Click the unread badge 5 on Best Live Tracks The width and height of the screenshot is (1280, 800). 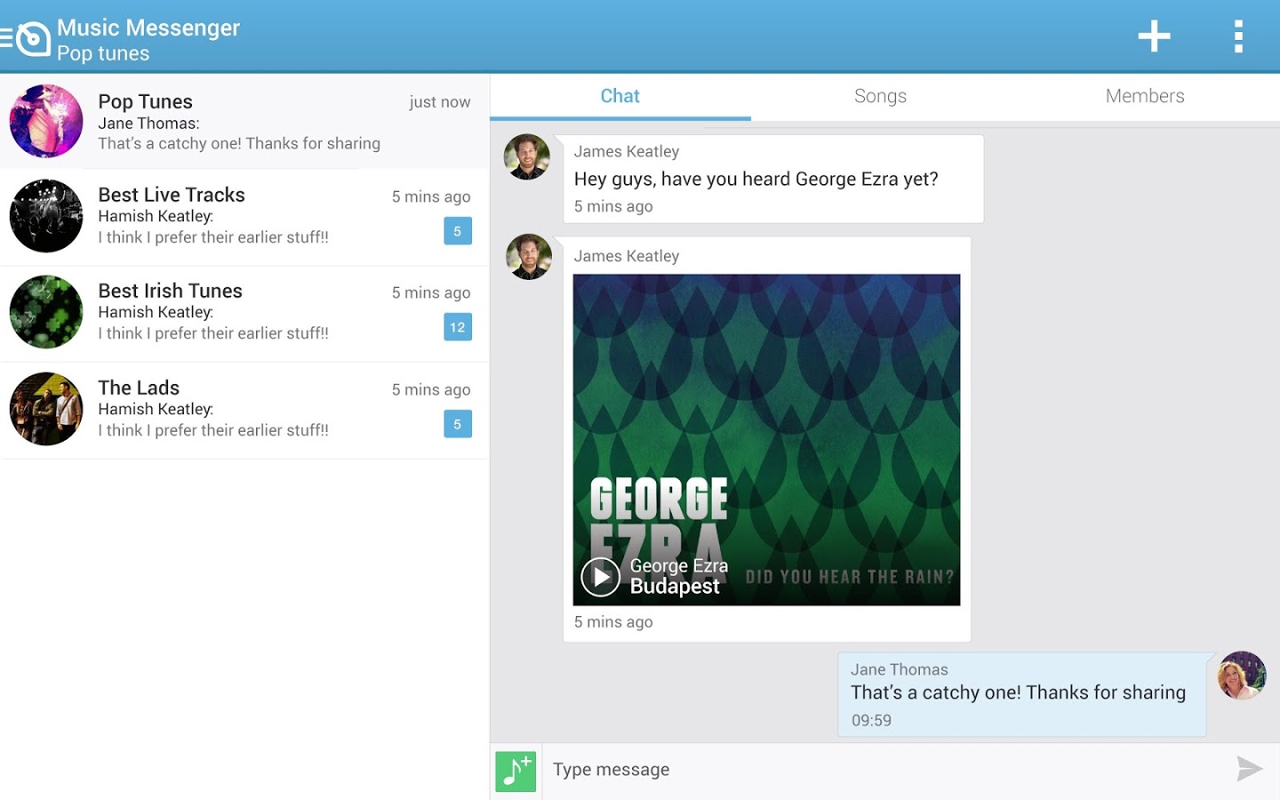point(458,231)
